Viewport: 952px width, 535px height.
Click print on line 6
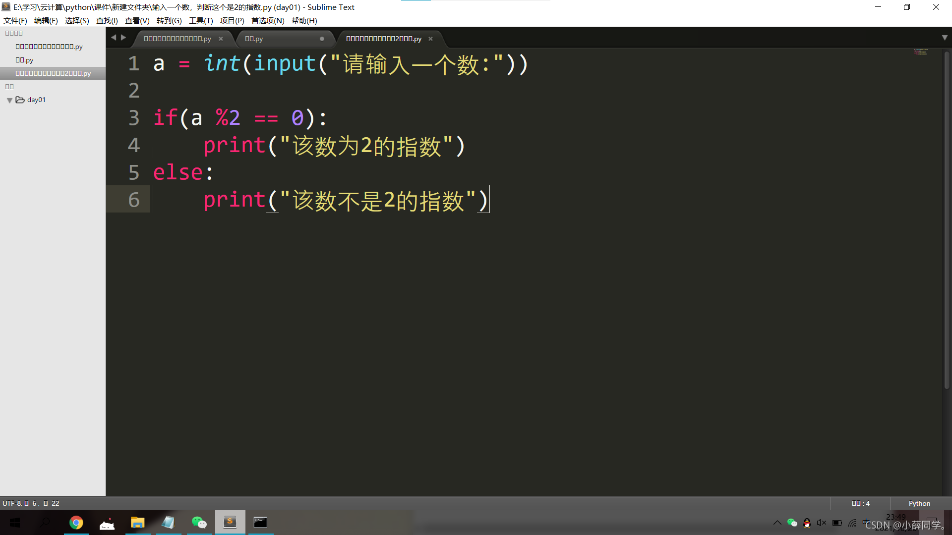point(235,200)
